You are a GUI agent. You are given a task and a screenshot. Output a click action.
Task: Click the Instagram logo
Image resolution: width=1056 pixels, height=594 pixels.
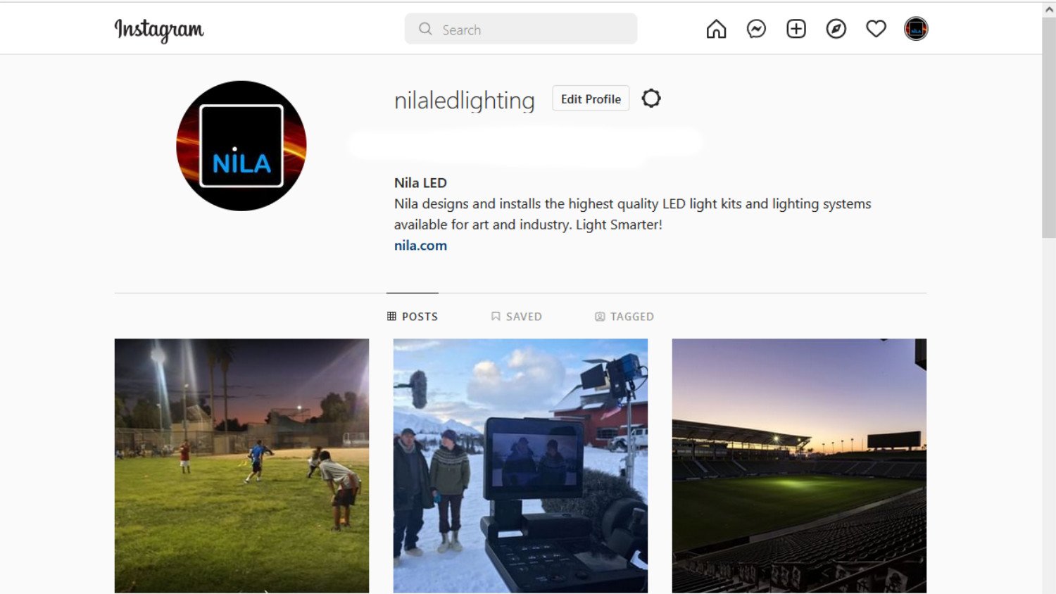point(159,30)
